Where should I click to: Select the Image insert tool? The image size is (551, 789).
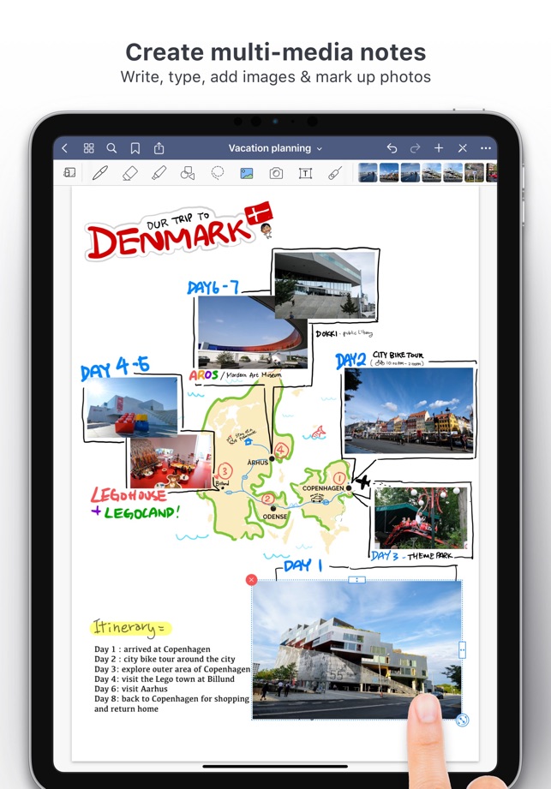coord(247,174)
